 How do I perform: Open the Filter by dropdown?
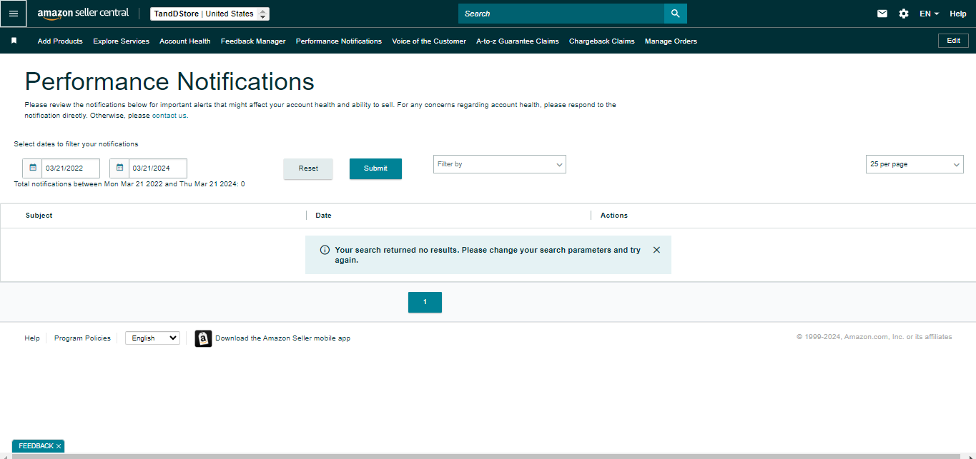500,164
